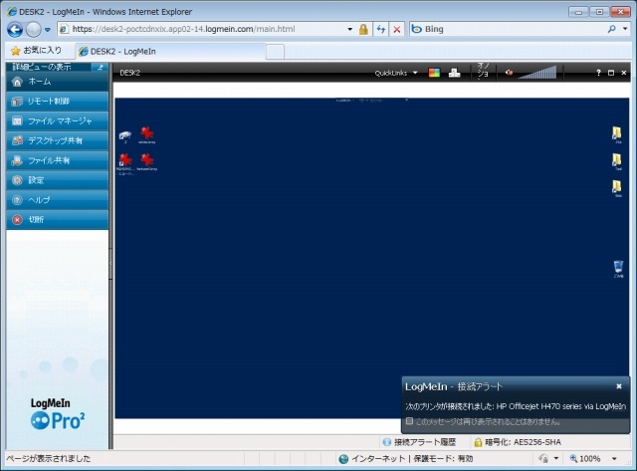Dismiss the LogMeIn 接続アラート popup
This screenshot has width=637, height=471.
[x=619, y=386]
